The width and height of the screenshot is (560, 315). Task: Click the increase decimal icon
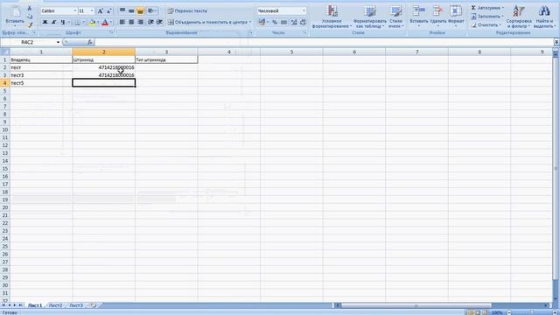[x=294, y=23]
